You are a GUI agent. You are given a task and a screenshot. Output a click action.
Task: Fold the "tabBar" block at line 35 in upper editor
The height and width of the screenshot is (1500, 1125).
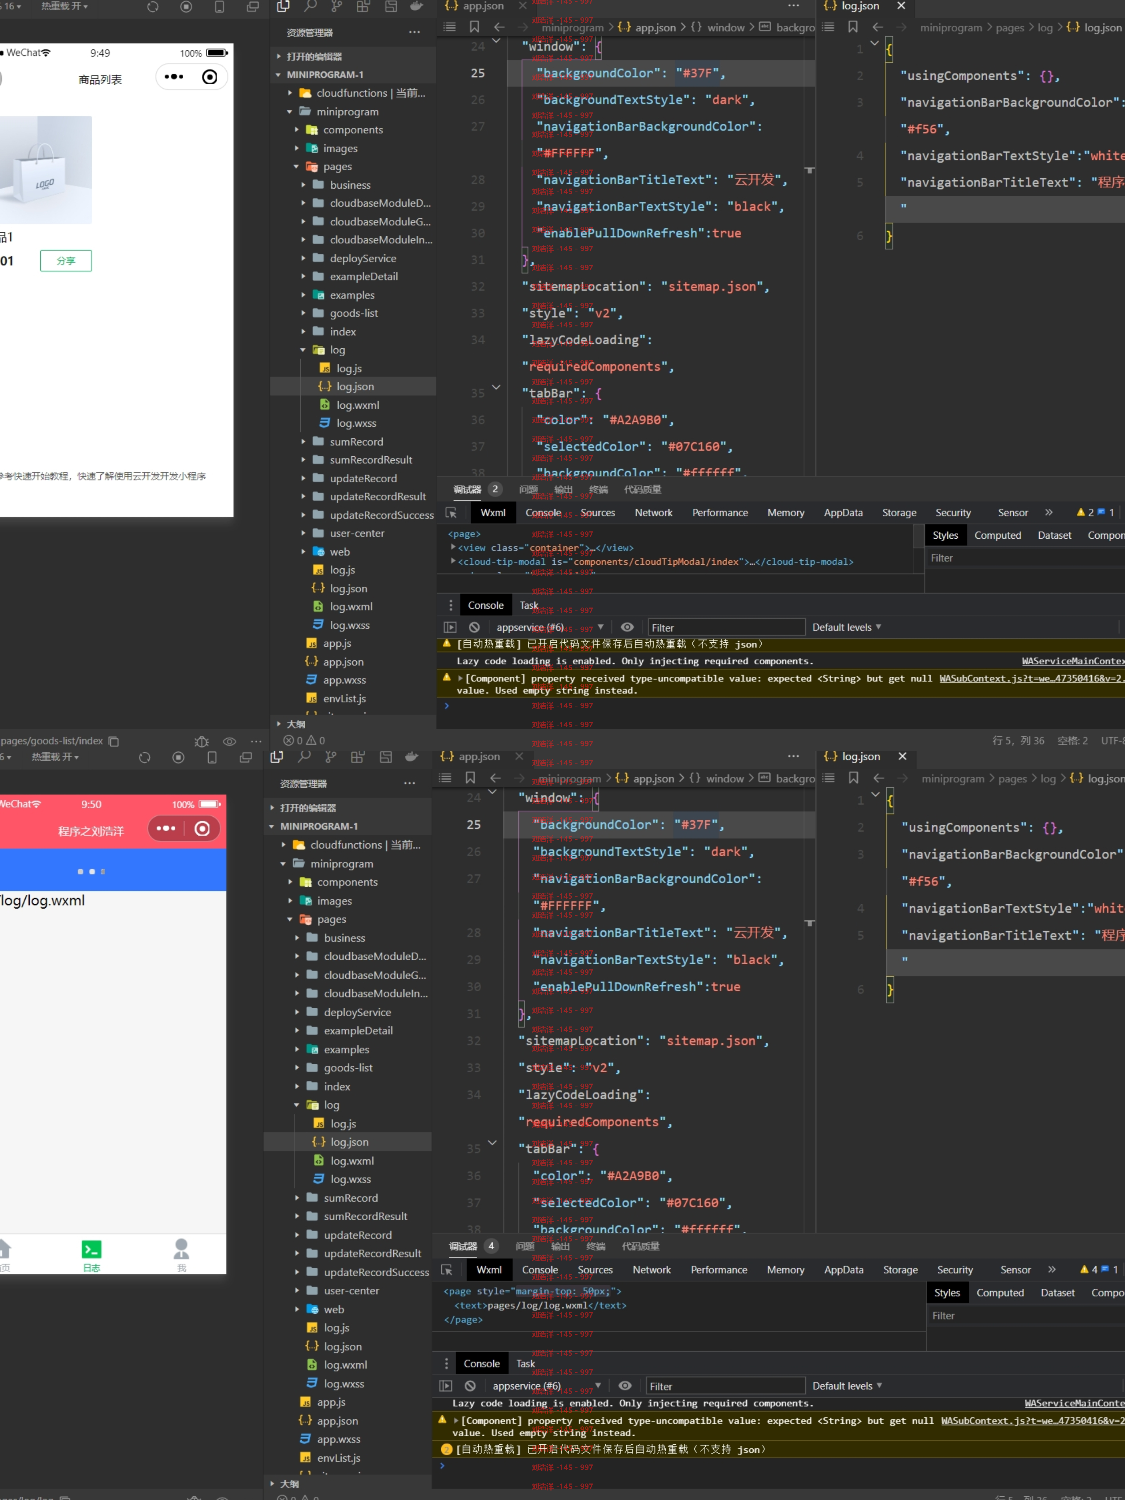tap(496, 387)
